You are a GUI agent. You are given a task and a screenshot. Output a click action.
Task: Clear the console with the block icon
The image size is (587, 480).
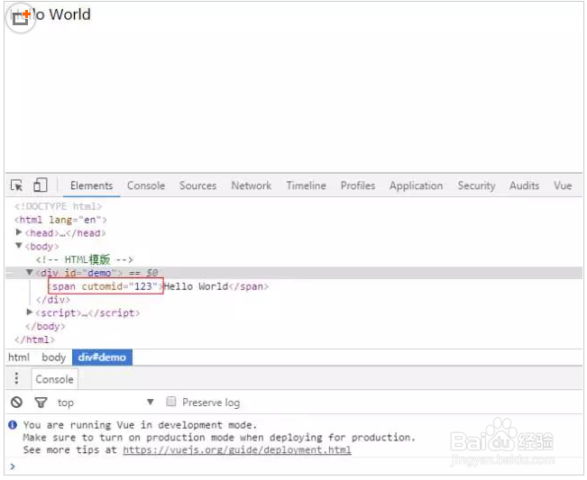16,403
